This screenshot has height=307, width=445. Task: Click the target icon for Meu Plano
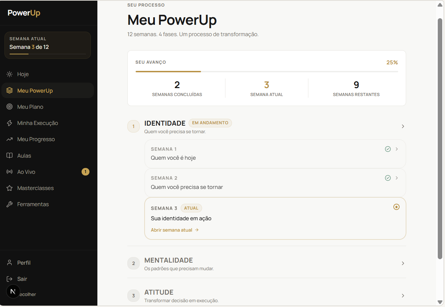(10, 107)
